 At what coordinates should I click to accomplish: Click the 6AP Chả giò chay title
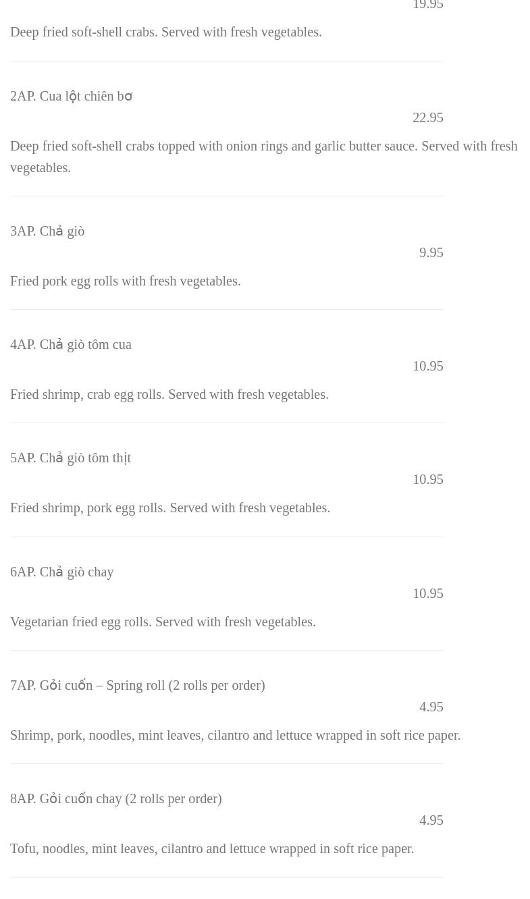tap(62, 572)
